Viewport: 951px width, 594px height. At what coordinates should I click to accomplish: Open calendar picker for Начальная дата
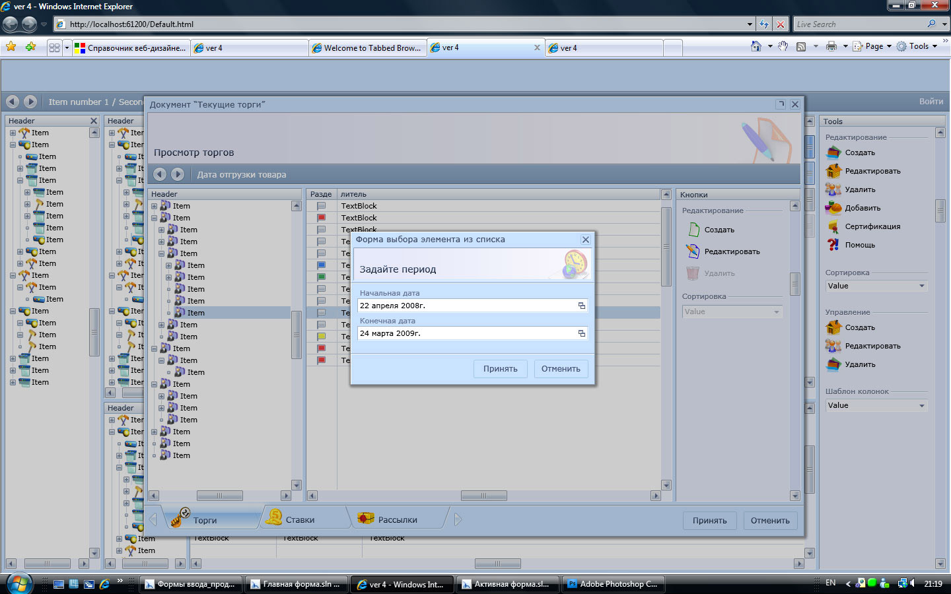click(x=581, y=306)
